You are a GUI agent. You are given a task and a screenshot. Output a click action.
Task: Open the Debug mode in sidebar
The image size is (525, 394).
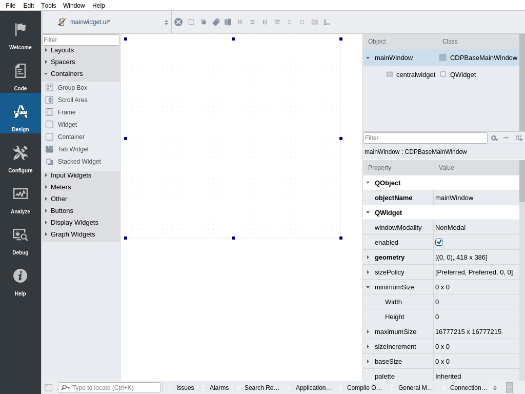[21, 240]
